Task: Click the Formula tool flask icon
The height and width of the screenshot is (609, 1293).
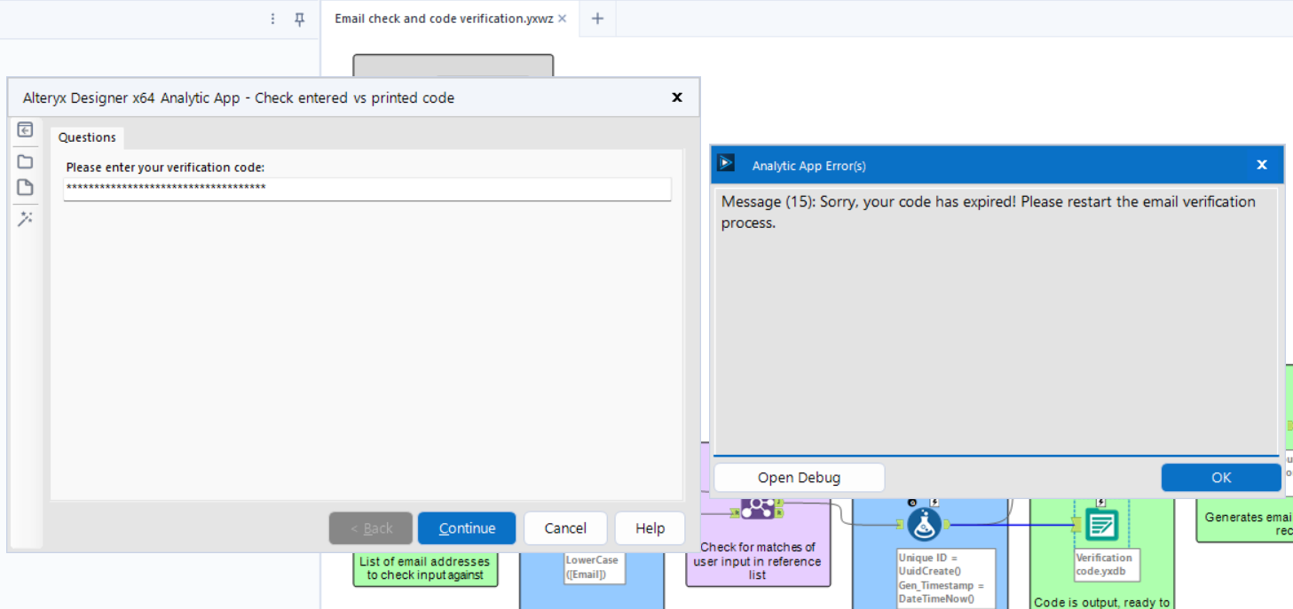Action: [x=926, y=523]
